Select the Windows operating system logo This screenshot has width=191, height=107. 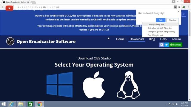click(59, 85)
